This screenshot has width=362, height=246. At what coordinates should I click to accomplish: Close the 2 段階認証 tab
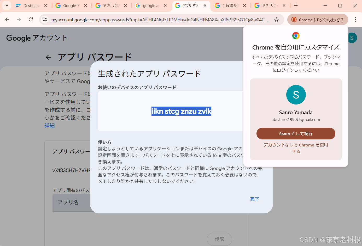[244, 5]
